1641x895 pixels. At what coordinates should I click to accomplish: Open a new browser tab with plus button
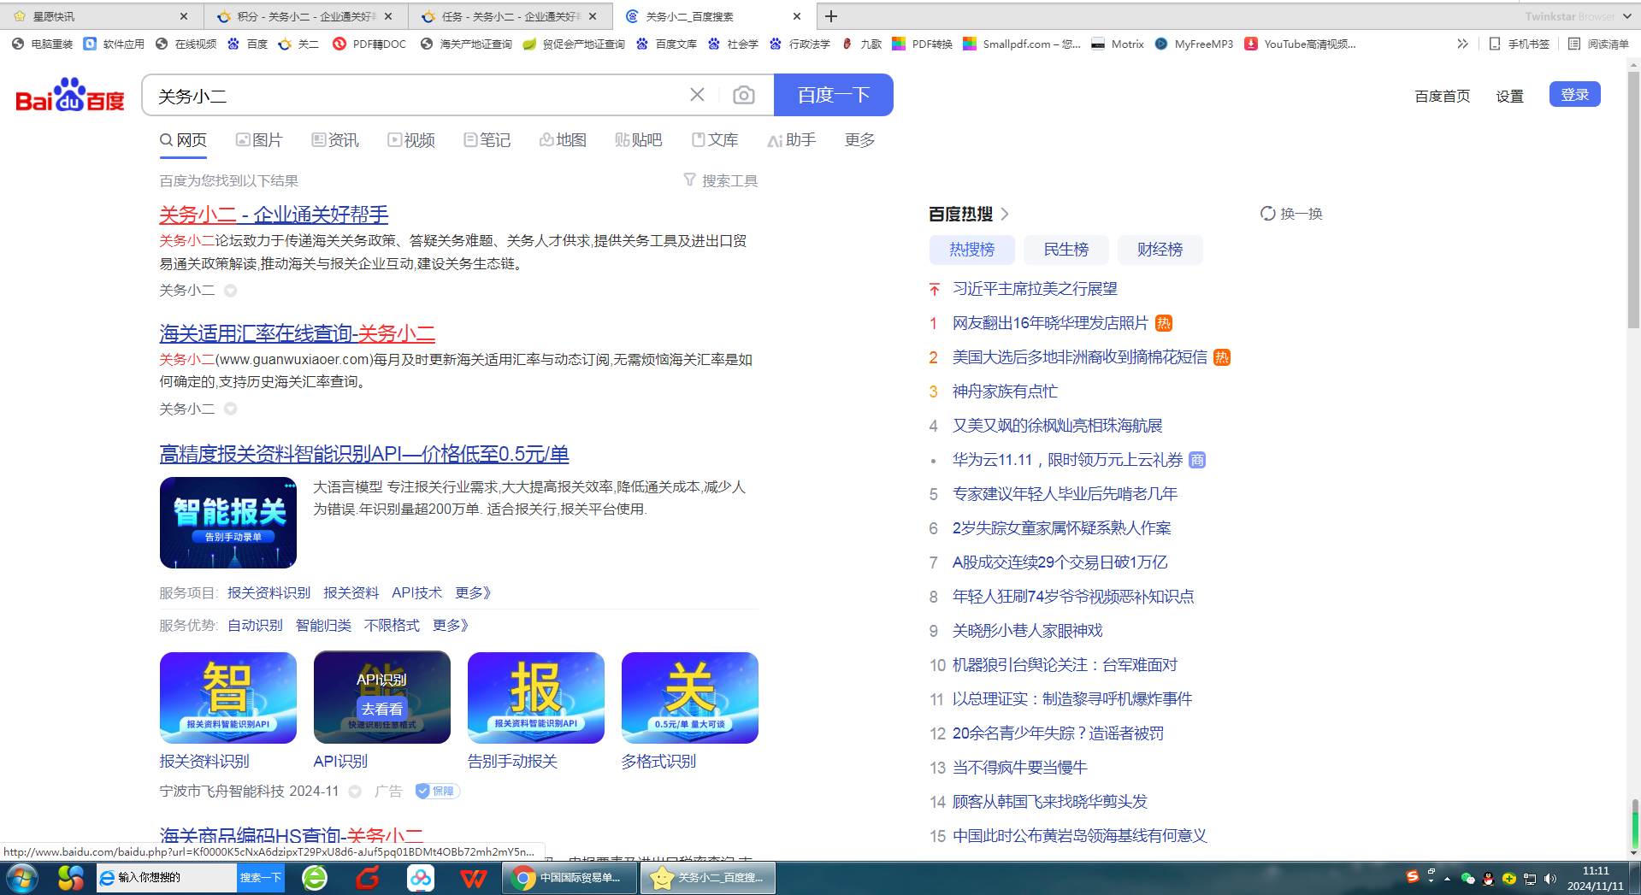831,16
